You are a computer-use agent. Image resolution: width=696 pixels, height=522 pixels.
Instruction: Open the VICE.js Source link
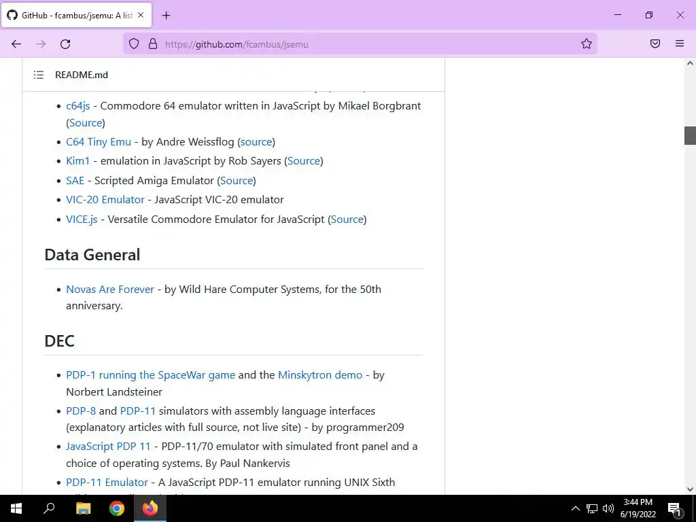tap(347, 220)
